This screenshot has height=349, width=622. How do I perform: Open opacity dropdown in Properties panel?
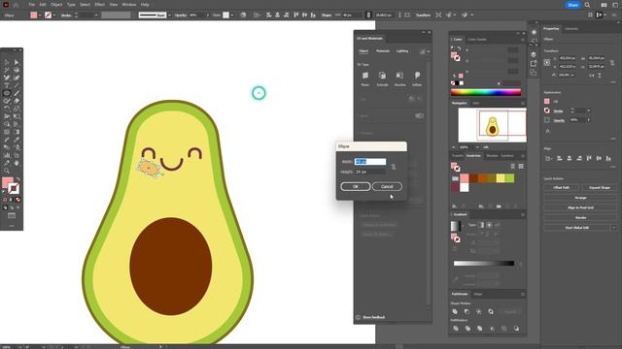(x=588, y=120)
